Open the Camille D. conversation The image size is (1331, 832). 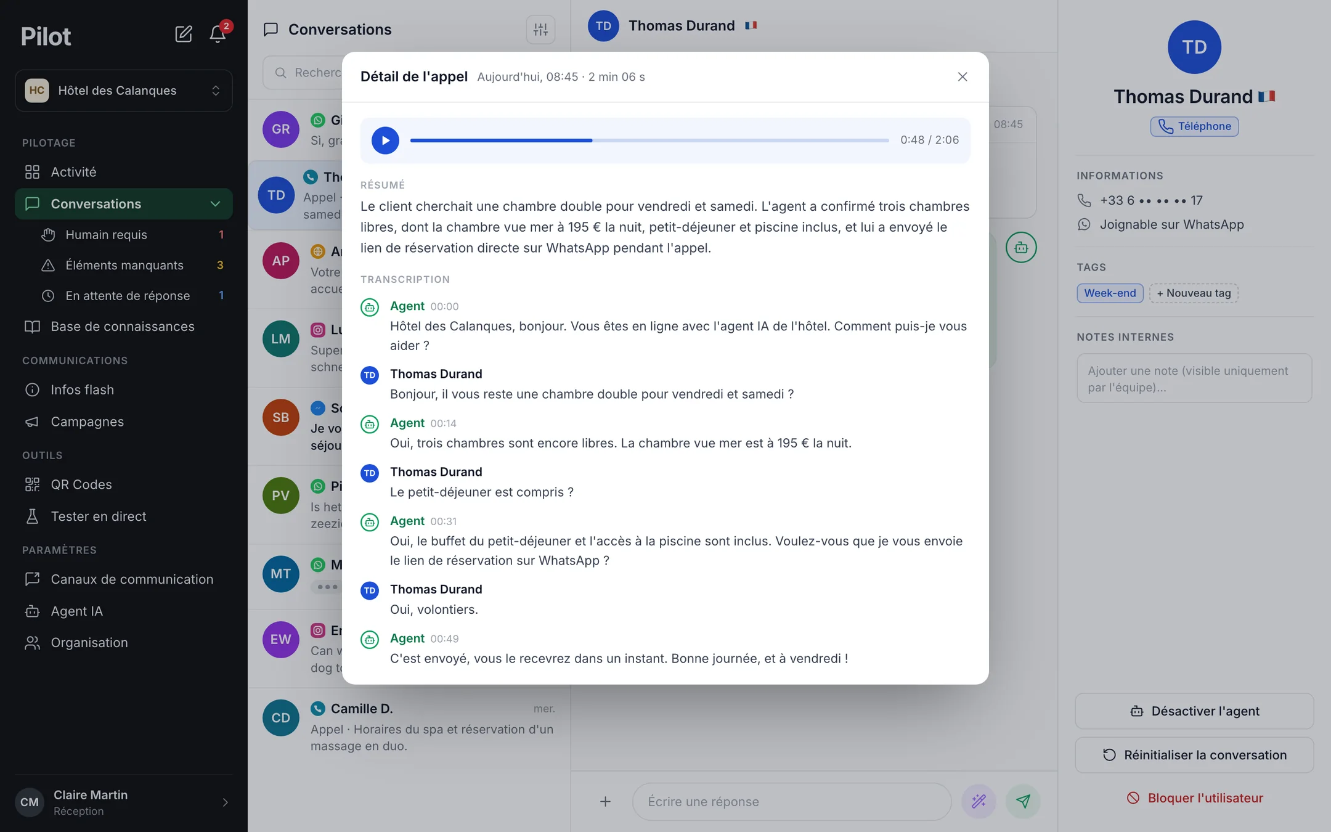(x=409, y=727)
